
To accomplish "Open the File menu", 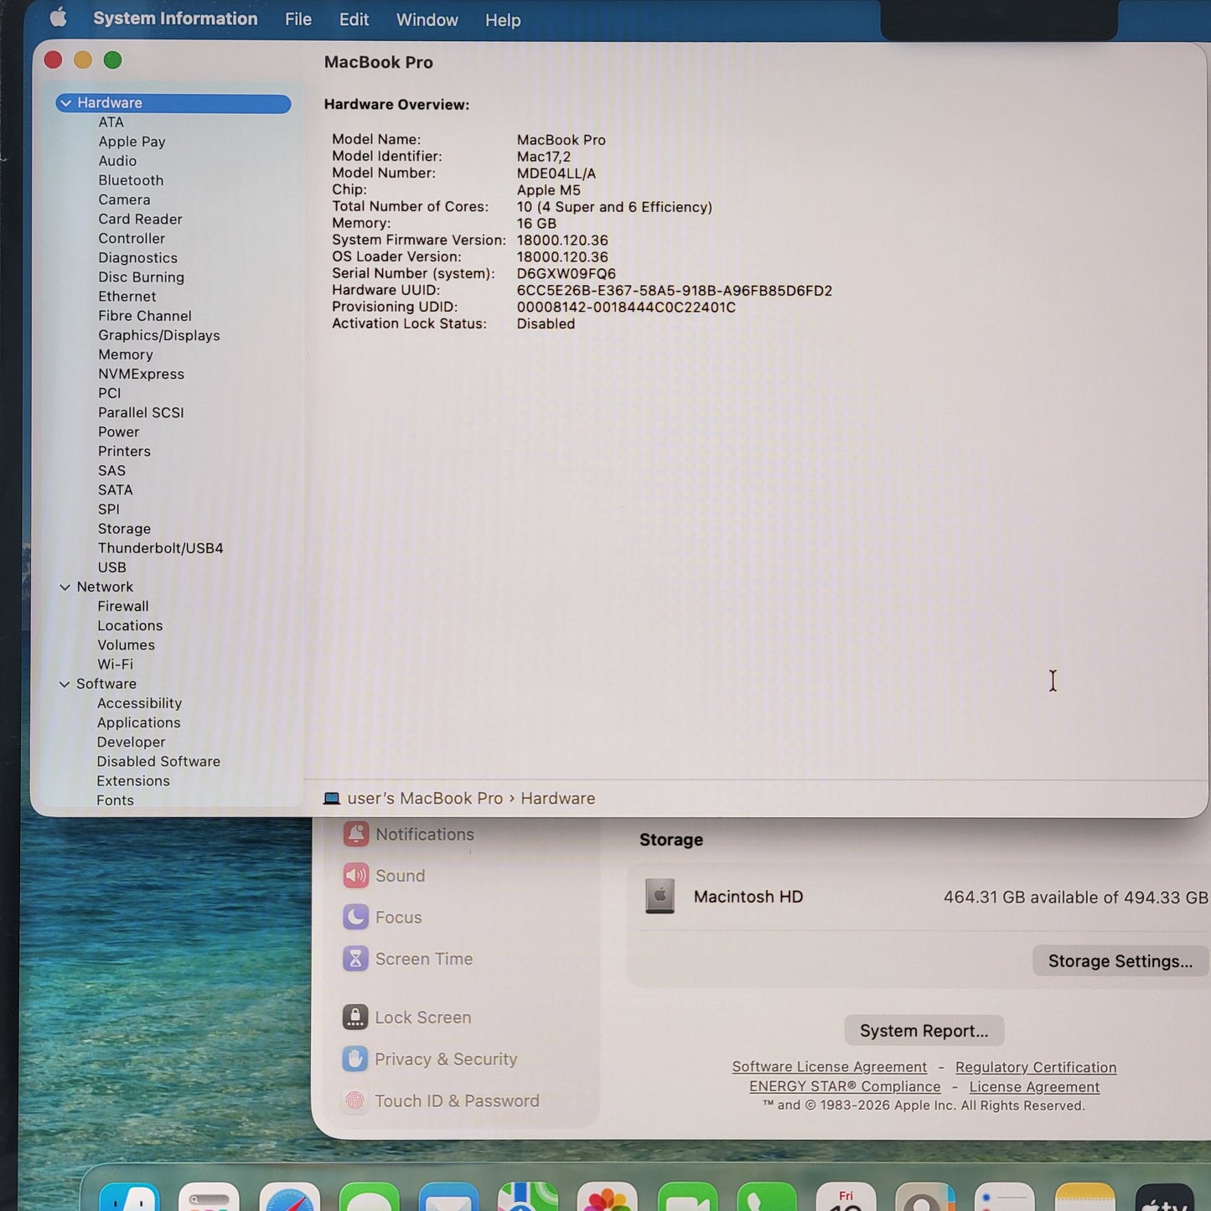I will pos(298,19).
